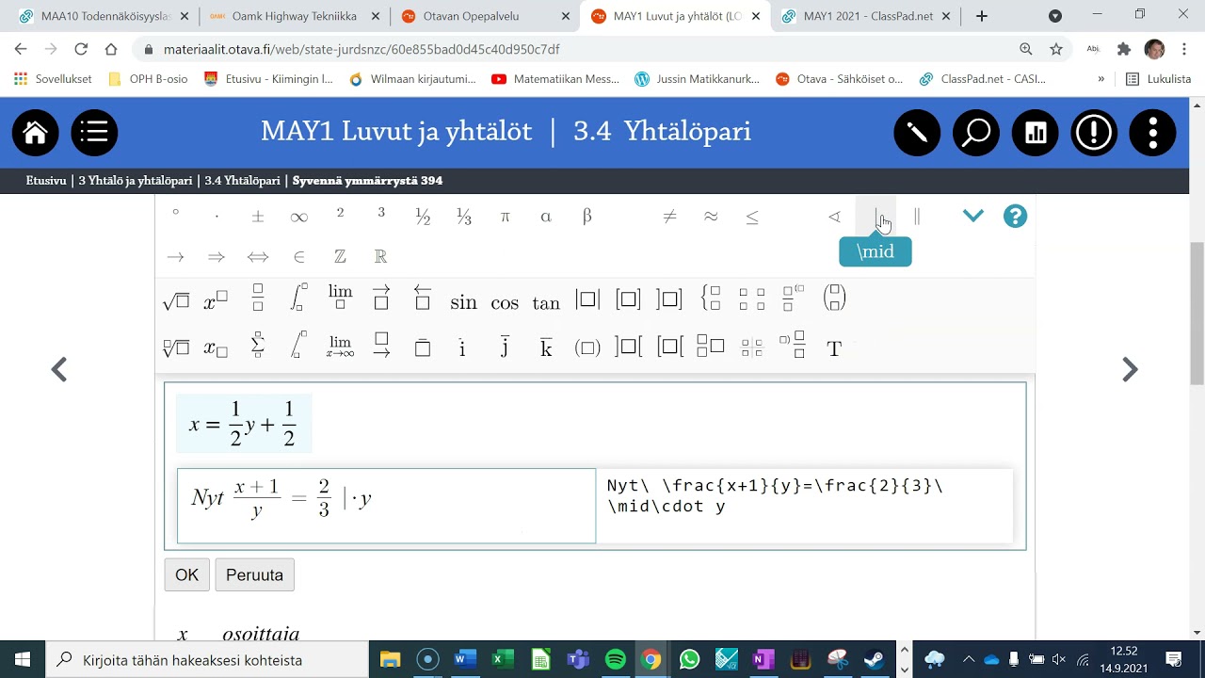
Task: Insert the x subscript template
Action: tap(216, 348)
